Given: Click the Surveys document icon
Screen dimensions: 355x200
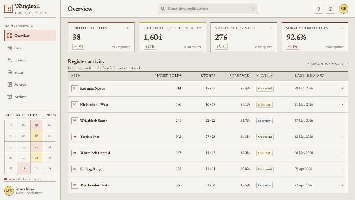Looking at the screenshot, I should (x=10, y=85).
